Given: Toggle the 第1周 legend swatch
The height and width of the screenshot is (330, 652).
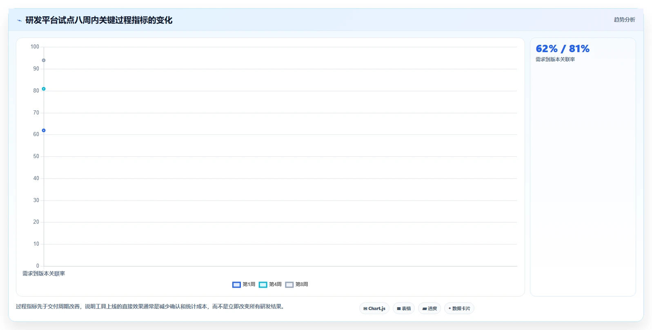Looking at the screenshot, I should click(x=236, y=284).
